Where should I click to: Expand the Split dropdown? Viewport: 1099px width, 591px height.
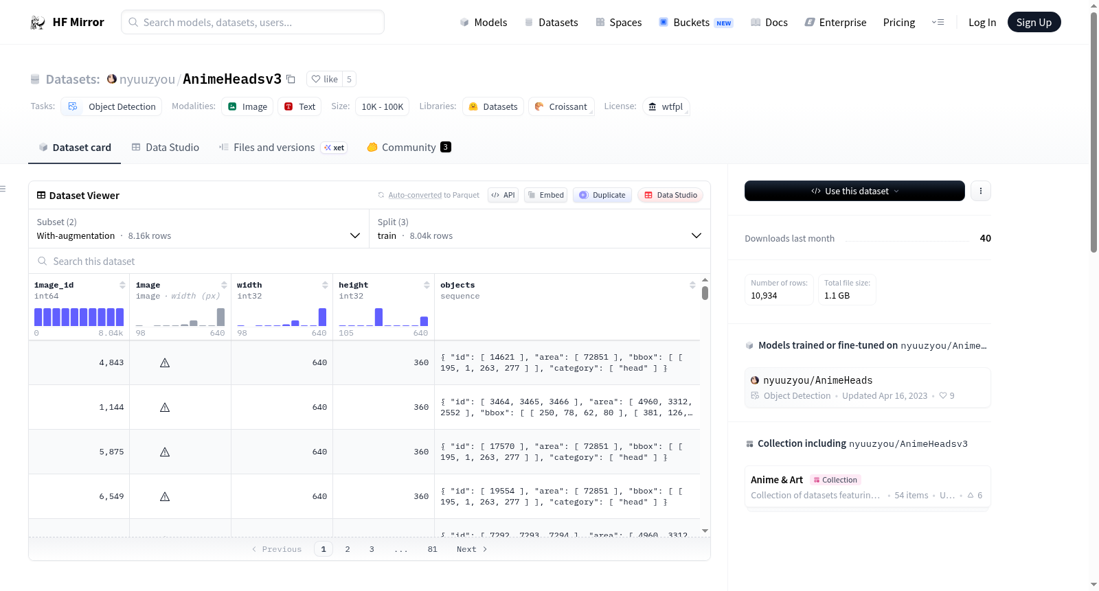pyautogui.click(x=540, y=229)
